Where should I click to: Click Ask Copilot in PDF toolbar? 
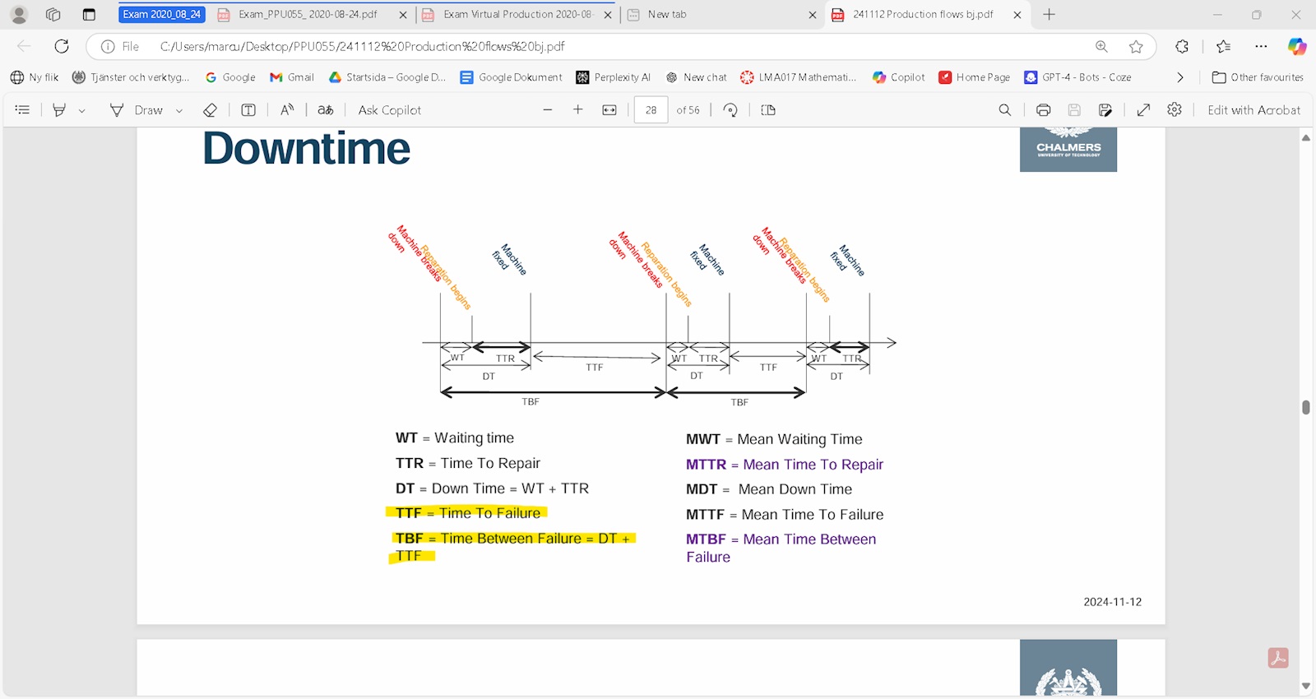[389, 110]
